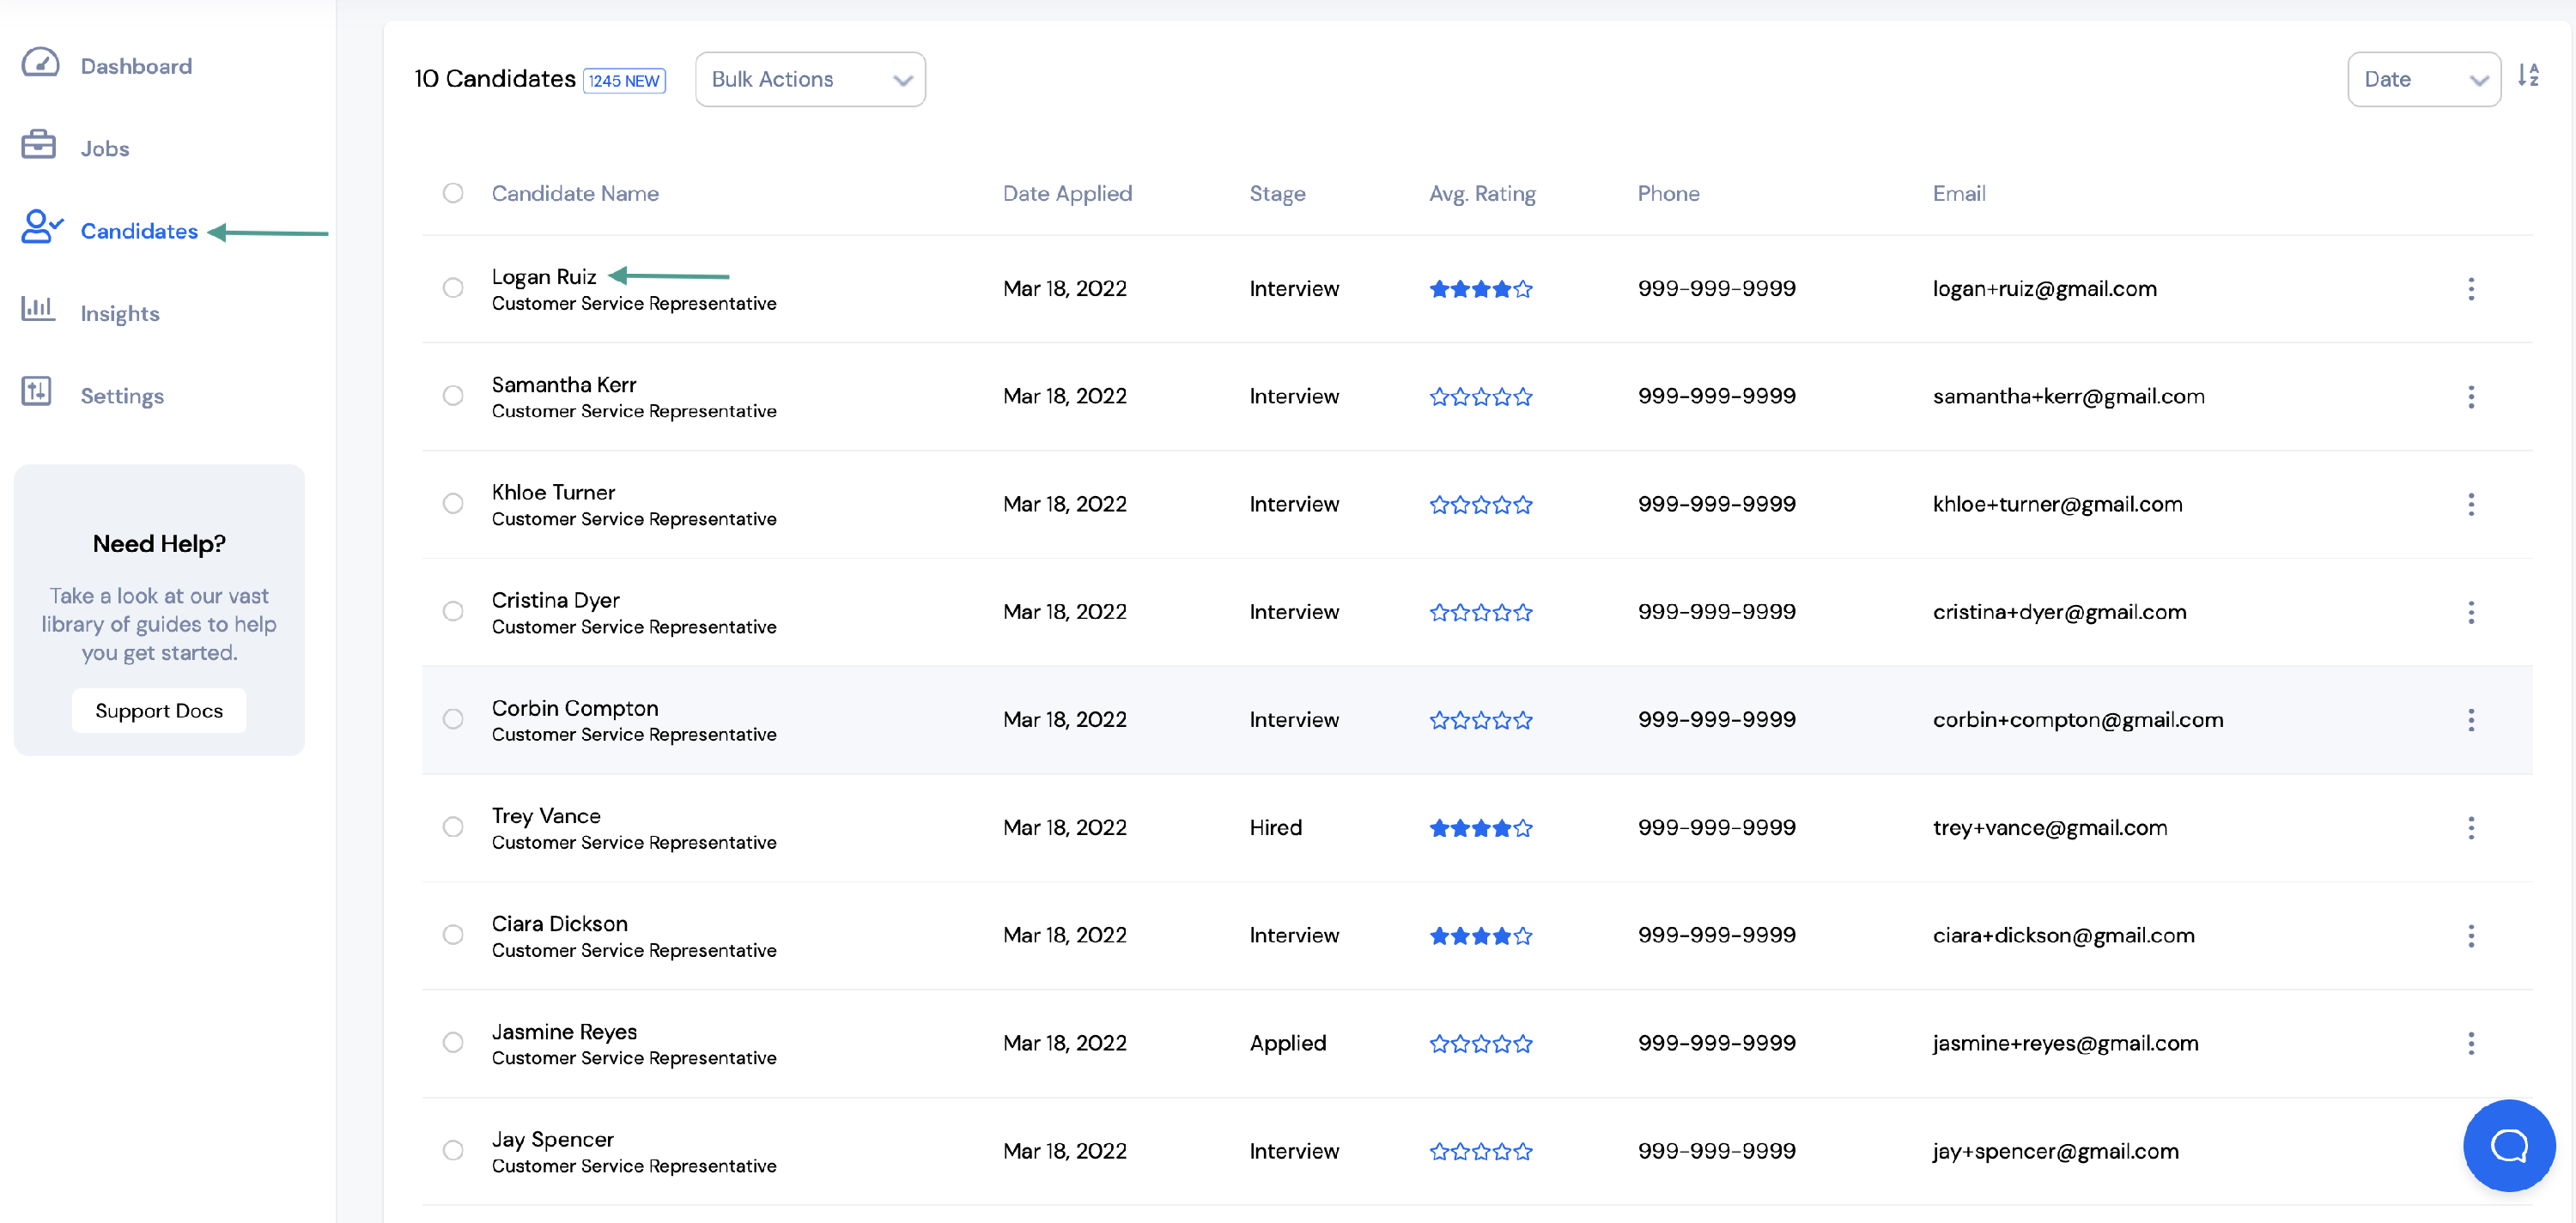The height and width of the screenshot is (1223, 2576).
Task: Click Cristina Dyer's date applied
Action: (1064, 611)
